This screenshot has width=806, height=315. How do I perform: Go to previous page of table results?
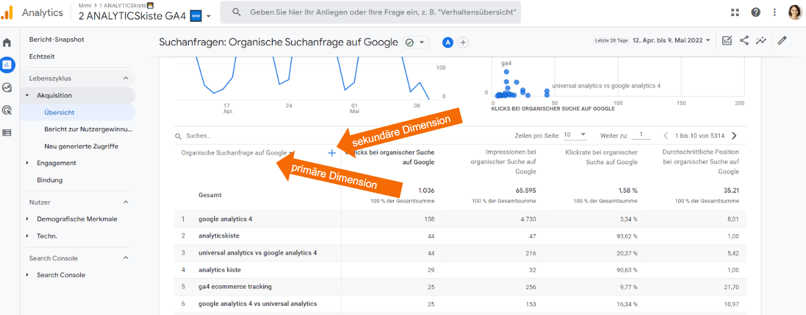coord(666,135)
